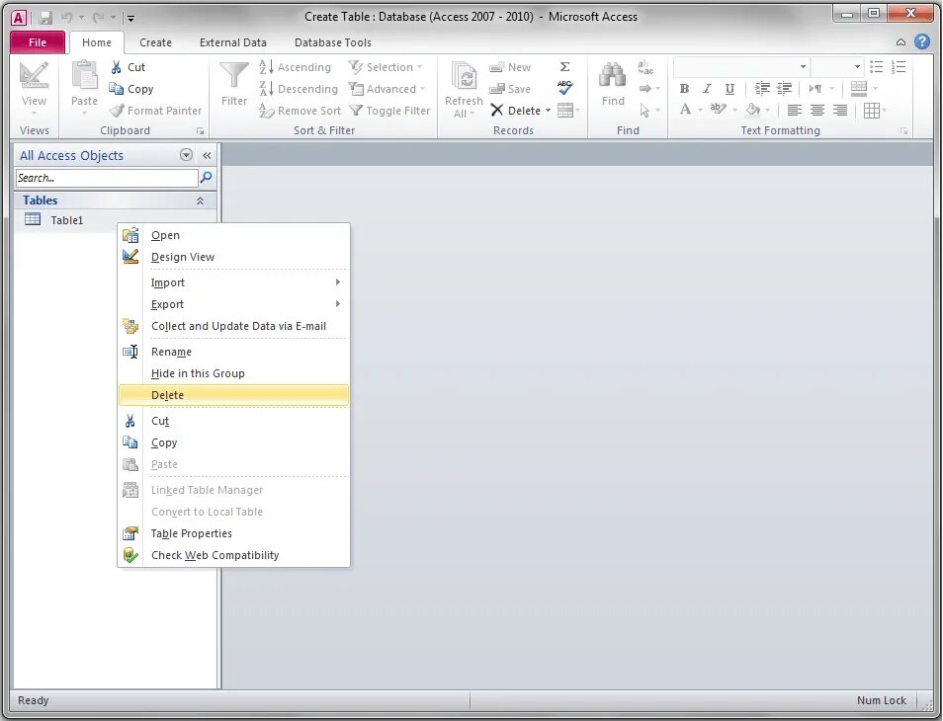Click the ribbon Copy button

tap(131, 89)
